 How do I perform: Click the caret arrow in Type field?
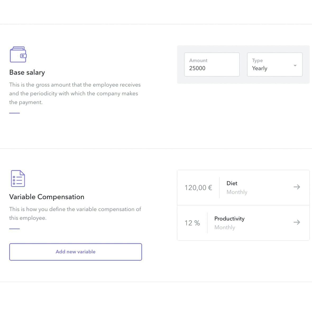click(295, 65)
